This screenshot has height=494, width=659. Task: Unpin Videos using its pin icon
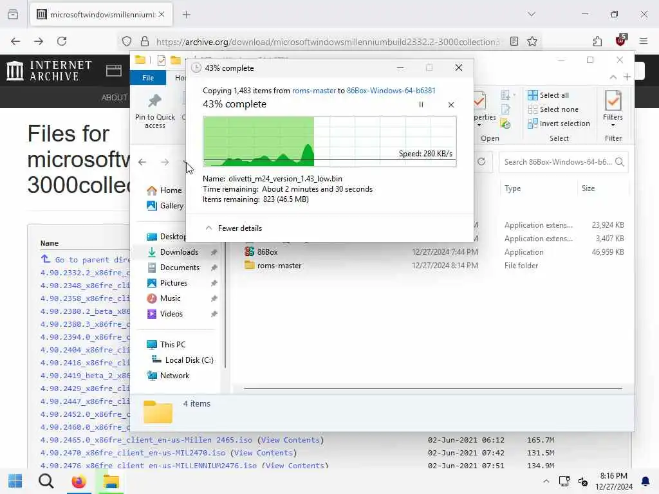pos(214,314)
